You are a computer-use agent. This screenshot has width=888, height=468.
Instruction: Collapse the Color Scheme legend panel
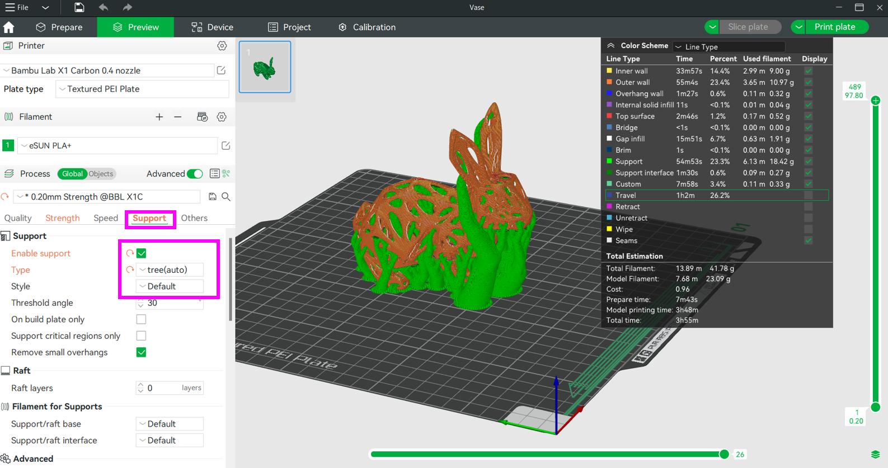pyautogui.click(x=611, y=46)
